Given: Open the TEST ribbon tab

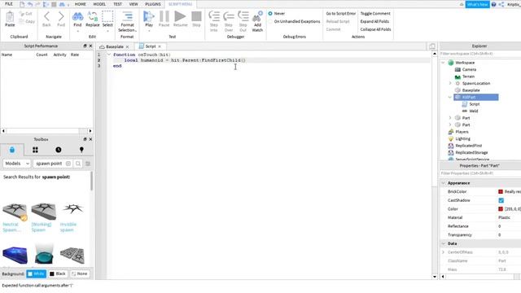Looking at the screenshot, I should (x=117, y=4).
